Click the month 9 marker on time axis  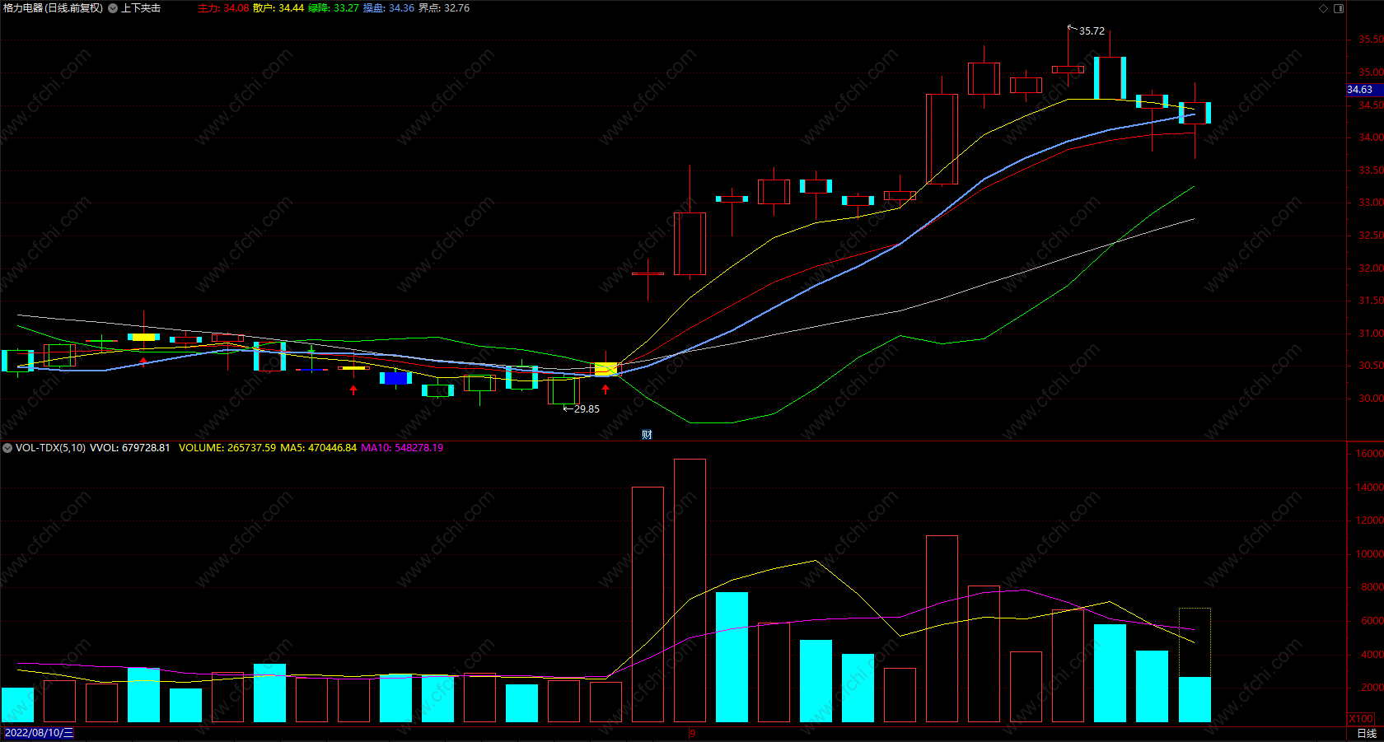point(693,733)
